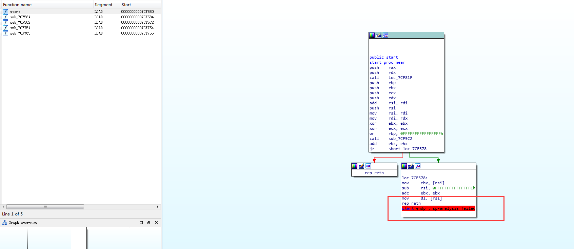Click the LOAD segment cell of sub_7CF584
The height and width of the screenshot is (249, 574).
click(98, 17)
